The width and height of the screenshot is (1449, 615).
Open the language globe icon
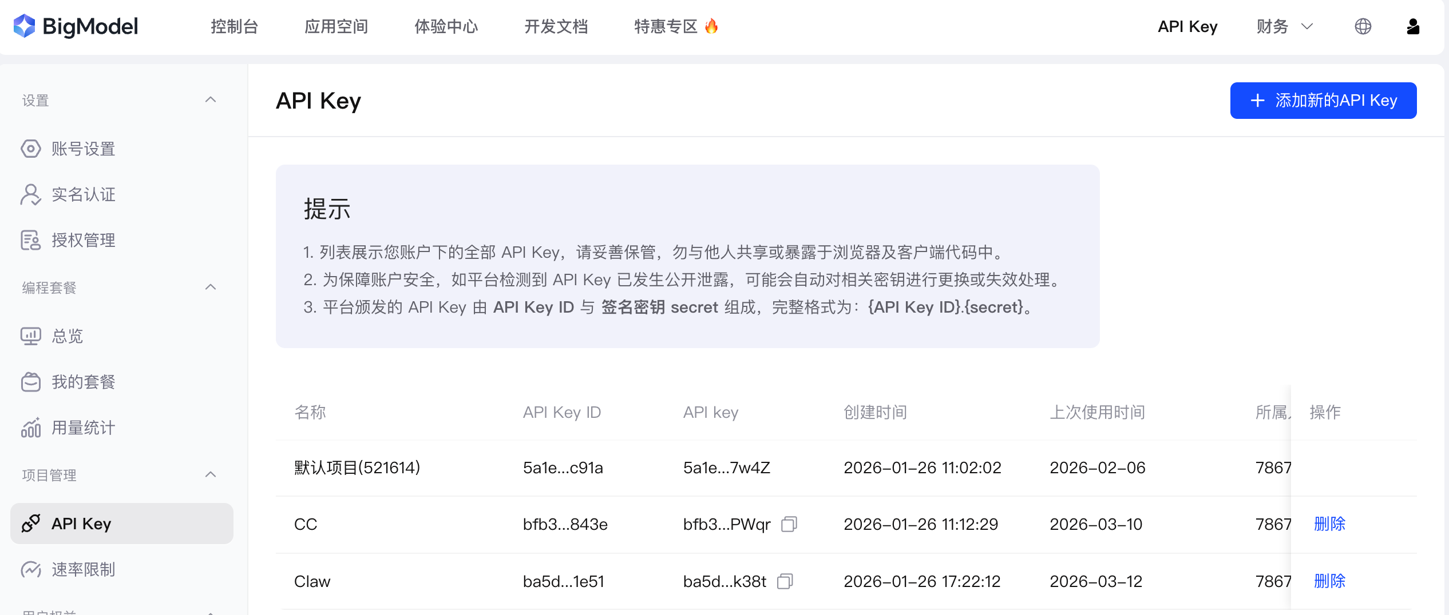(1363, 26)
